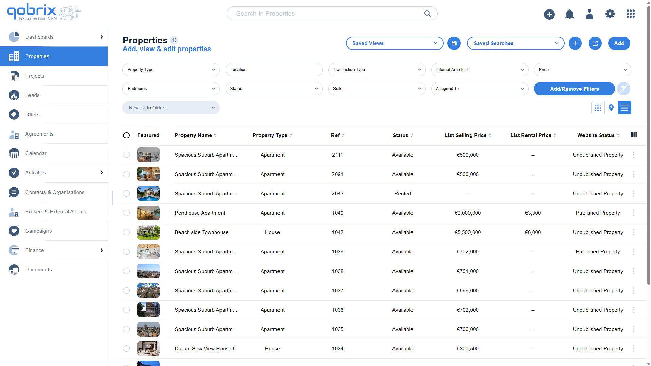Click the search magnifier icon
This screenshot has width=651, height=366.
click(x=427, y=14)
